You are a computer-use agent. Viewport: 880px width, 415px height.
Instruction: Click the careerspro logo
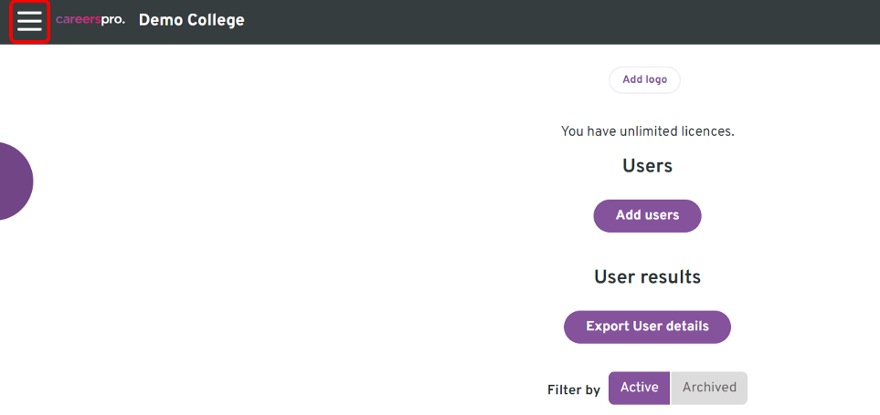point(90,20)
